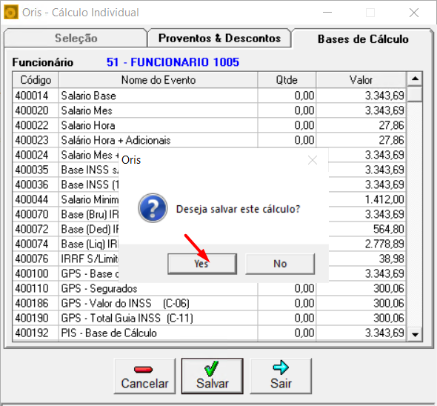The height and width of the screenshot is (406, 437).
Task: Click the 27,86 value in the Salario Hora row
Action: click(391, 125)
